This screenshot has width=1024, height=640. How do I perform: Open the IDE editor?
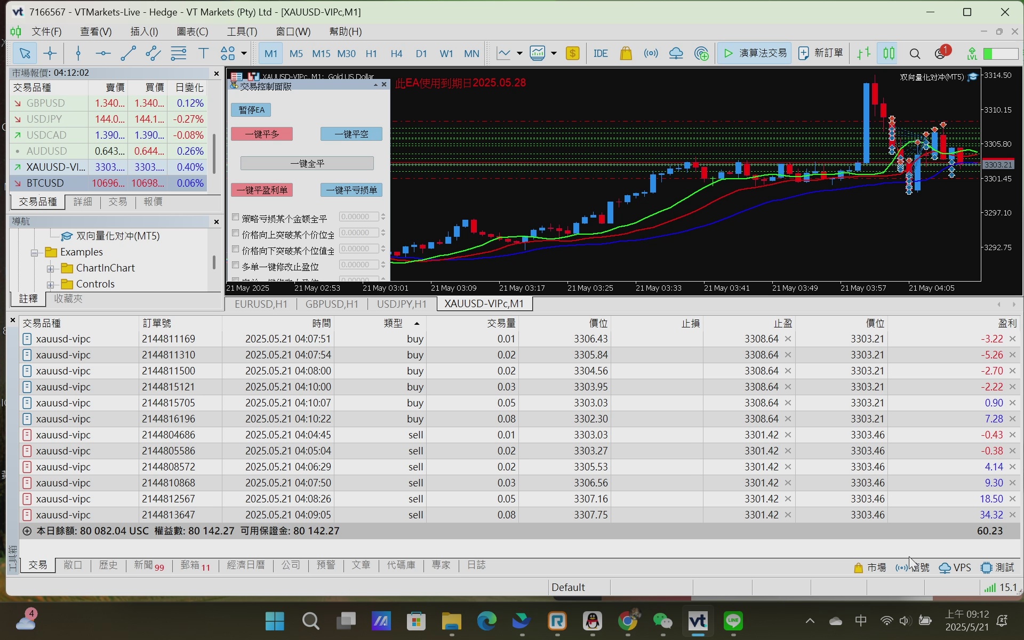[601, 53]
